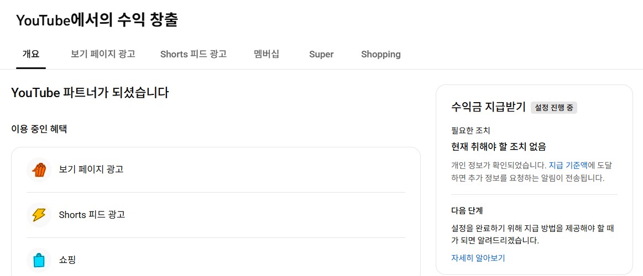The width and height of the screenshot is (643, 276).
Task: Go to the 멤버십 tab
Action: click(266, 54)
